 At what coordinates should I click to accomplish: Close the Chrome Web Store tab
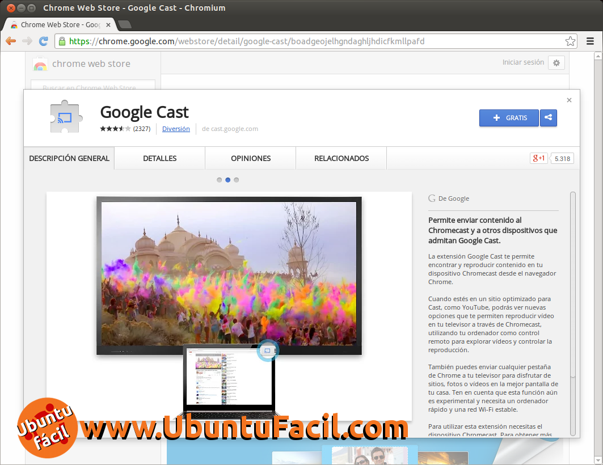pyautogui.click(x=108, y=24)
